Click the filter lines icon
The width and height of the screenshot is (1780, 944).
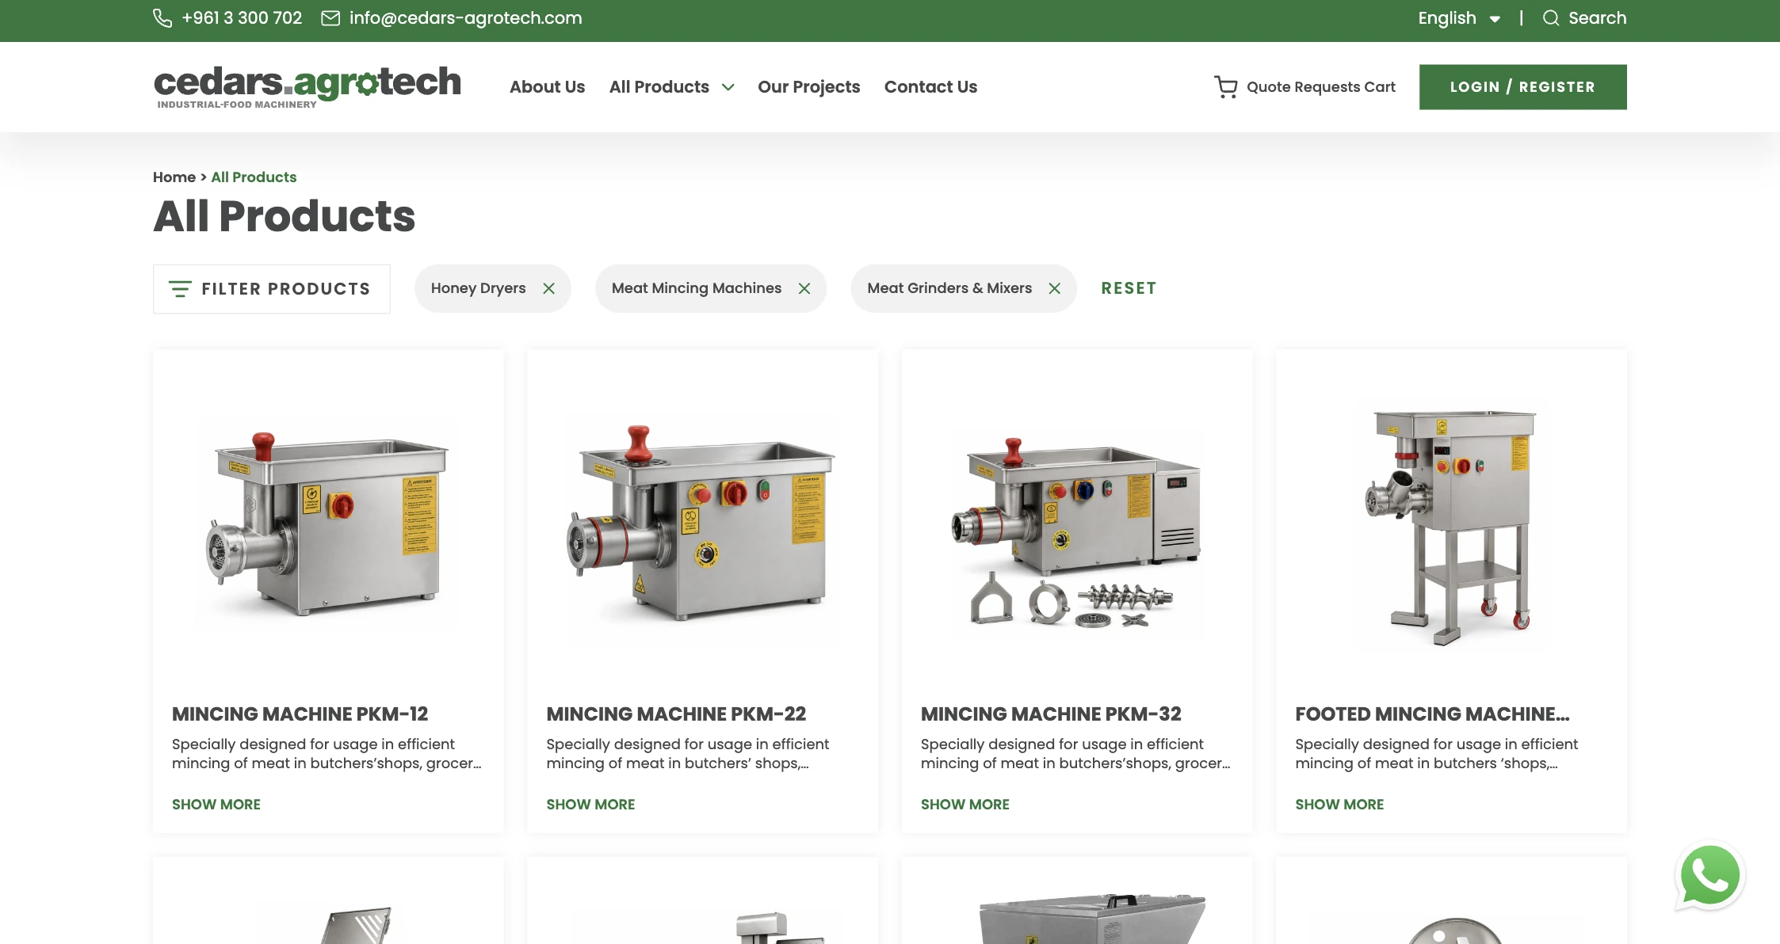(180, 289)
